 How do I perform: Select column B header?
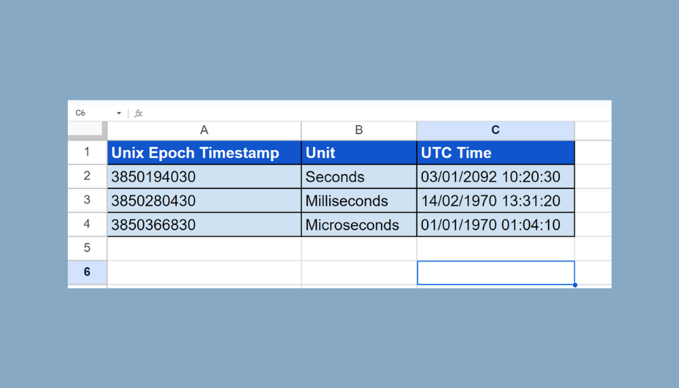(x=359, y=130)
